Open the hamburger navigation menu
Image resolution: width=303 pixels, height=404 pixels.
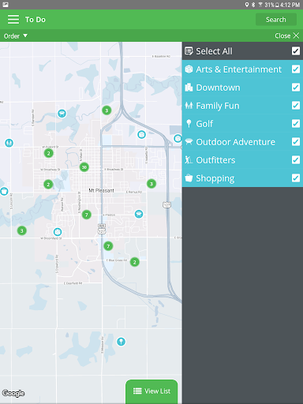pos(13,20)
